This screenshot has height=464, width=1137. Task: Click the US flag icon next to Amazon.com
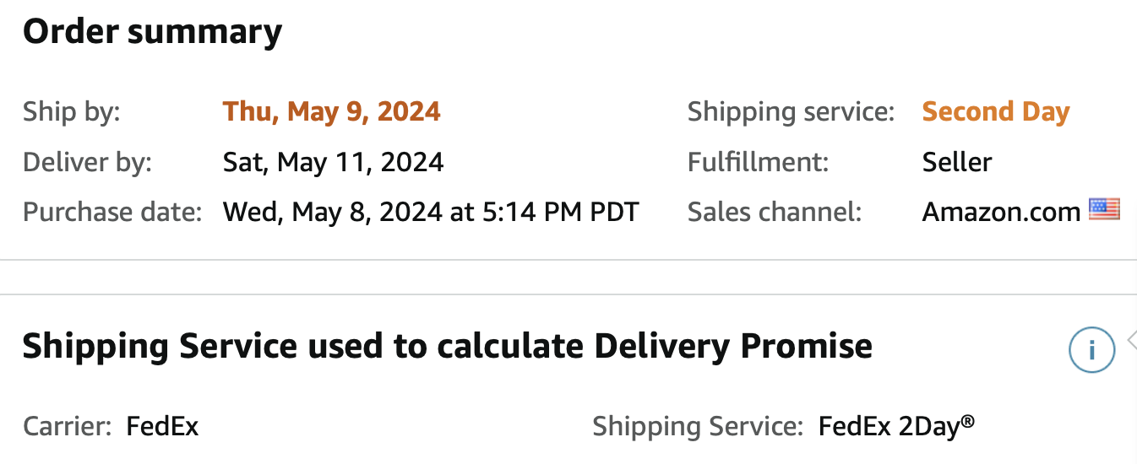1104,209
